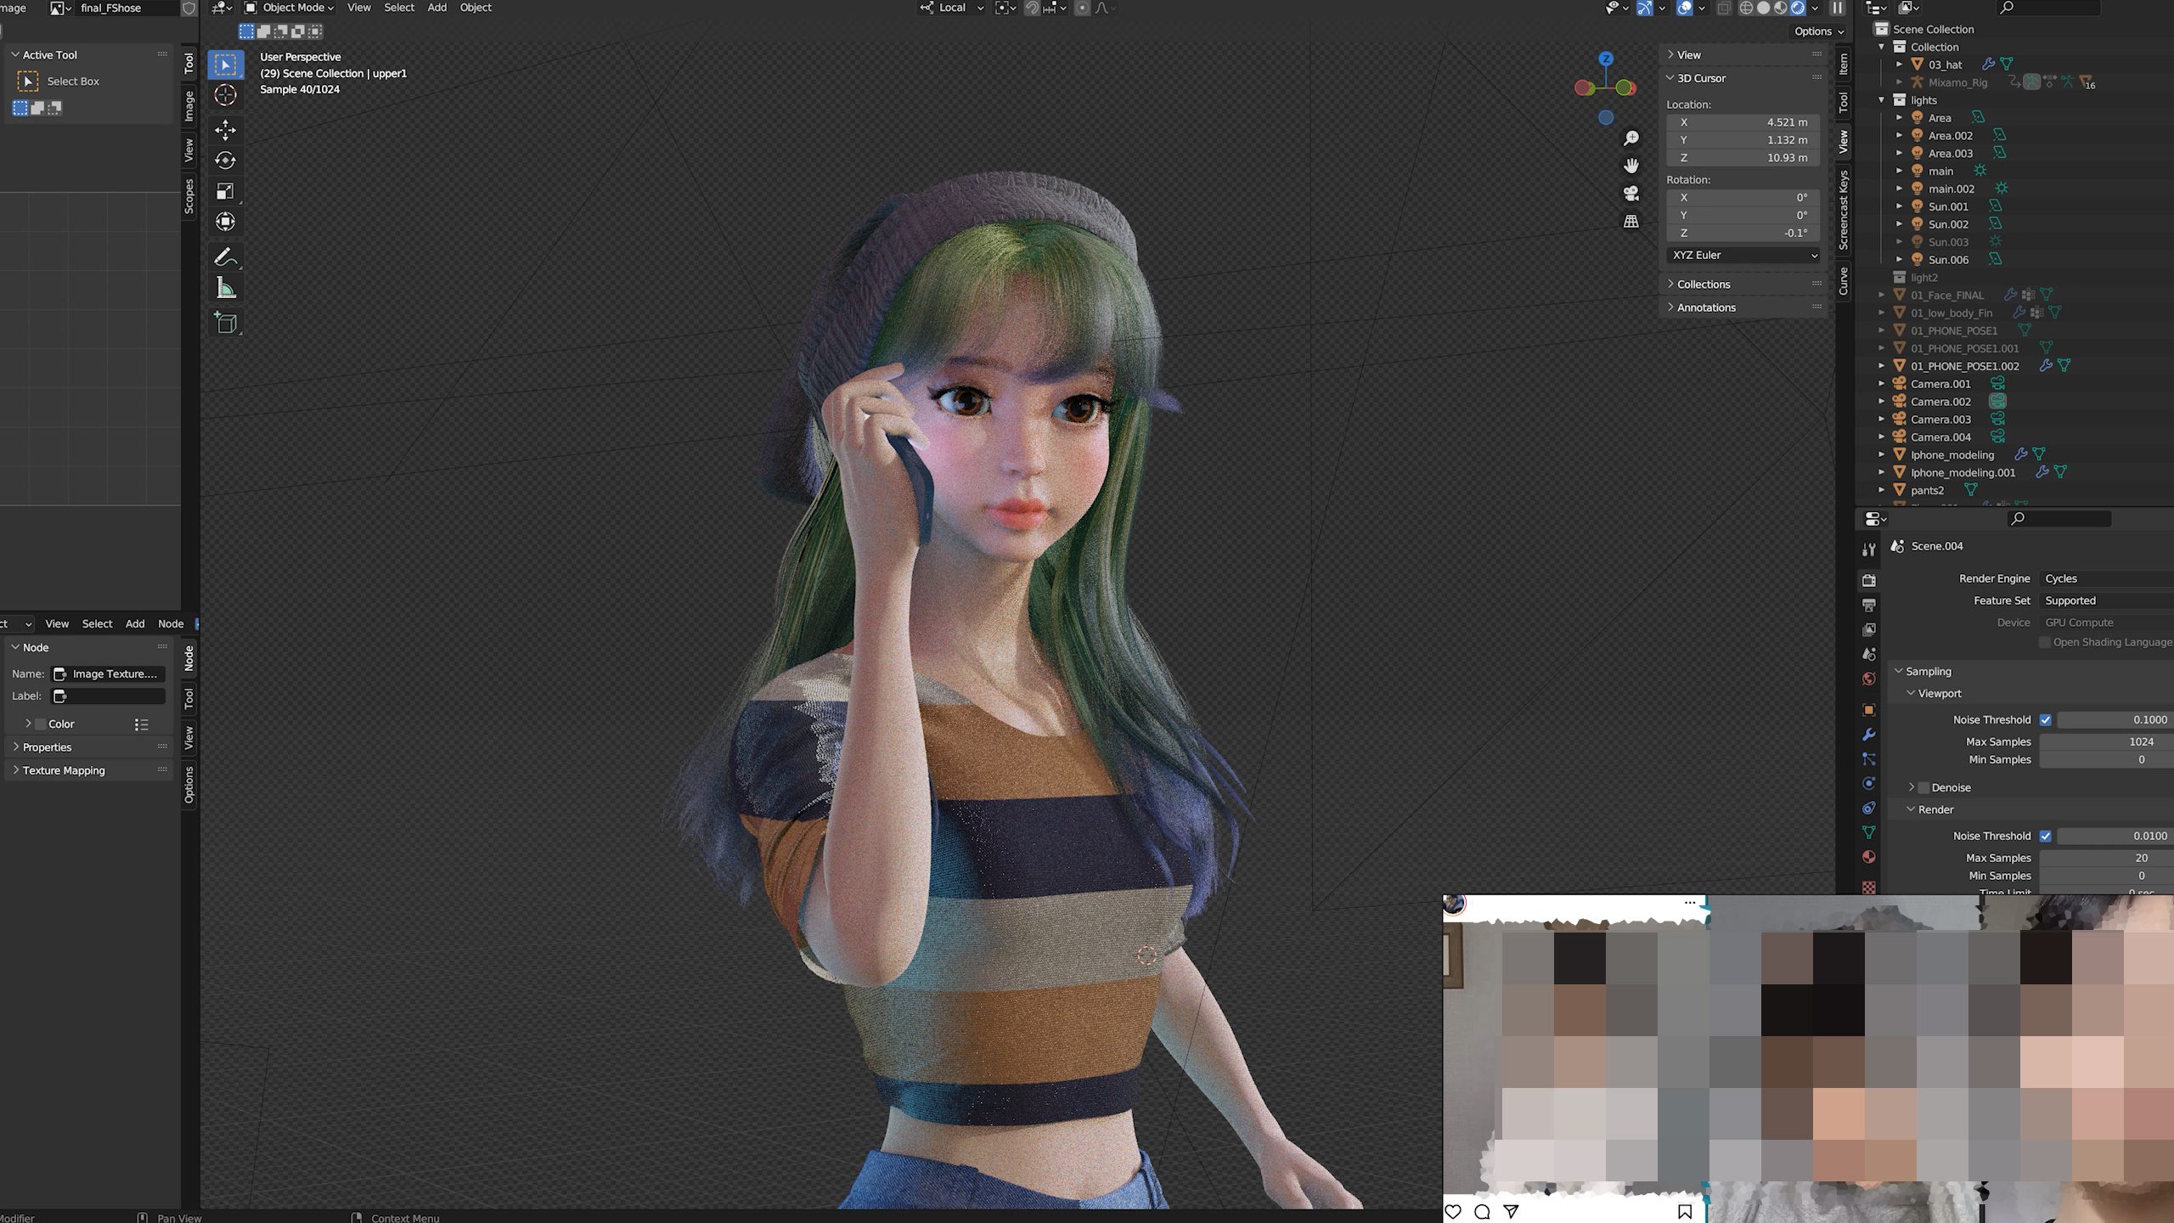The width and height of the screenshot is (2174, 1223).
Task: Toggle X-ray in viewport header
Action: pos(1724,8)
